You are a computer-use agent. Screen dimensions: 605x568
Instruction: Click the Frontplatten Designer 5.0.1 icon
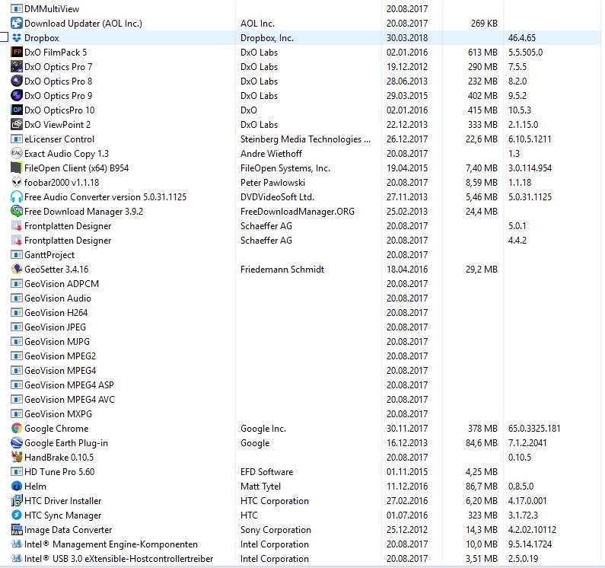pyautogui.click(x=17, y=226)
